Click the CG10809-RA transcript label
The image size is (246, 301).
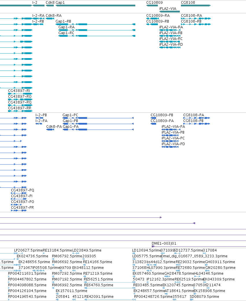pos(158,16)
